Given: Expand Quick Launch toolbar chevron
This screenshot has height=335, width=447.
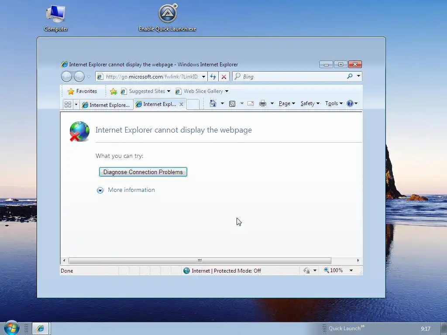Looking at the screenshot, I should [x=362, y=326].
